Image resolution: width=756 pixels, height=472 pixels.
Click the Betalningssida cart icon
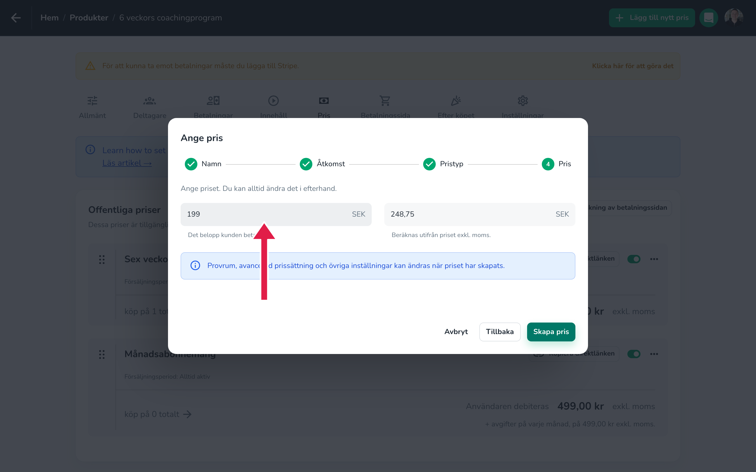click(385, 100)
